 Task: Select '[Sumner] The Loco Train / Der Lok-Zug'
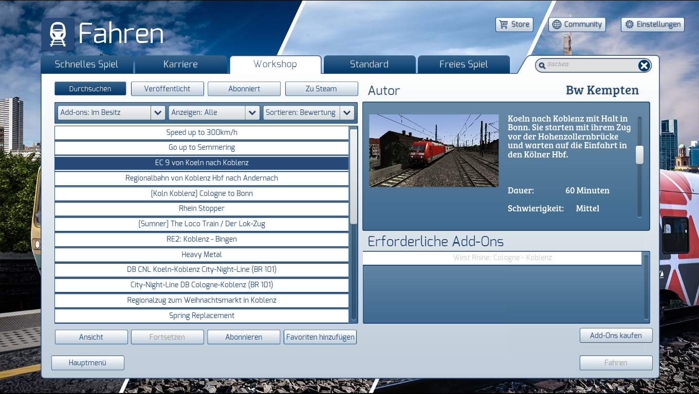point(201,224)
